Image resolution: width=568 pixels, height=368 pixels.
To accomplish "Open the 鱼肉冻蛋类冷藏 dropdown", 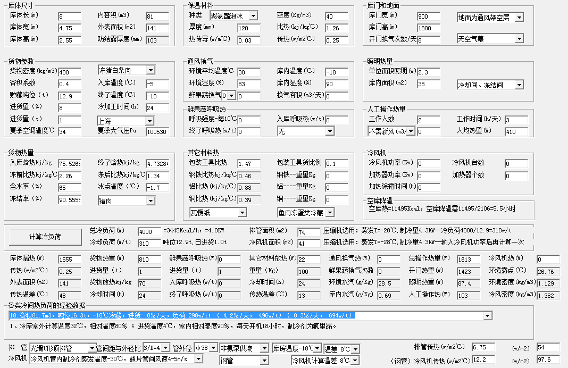I will click(330, 213).
